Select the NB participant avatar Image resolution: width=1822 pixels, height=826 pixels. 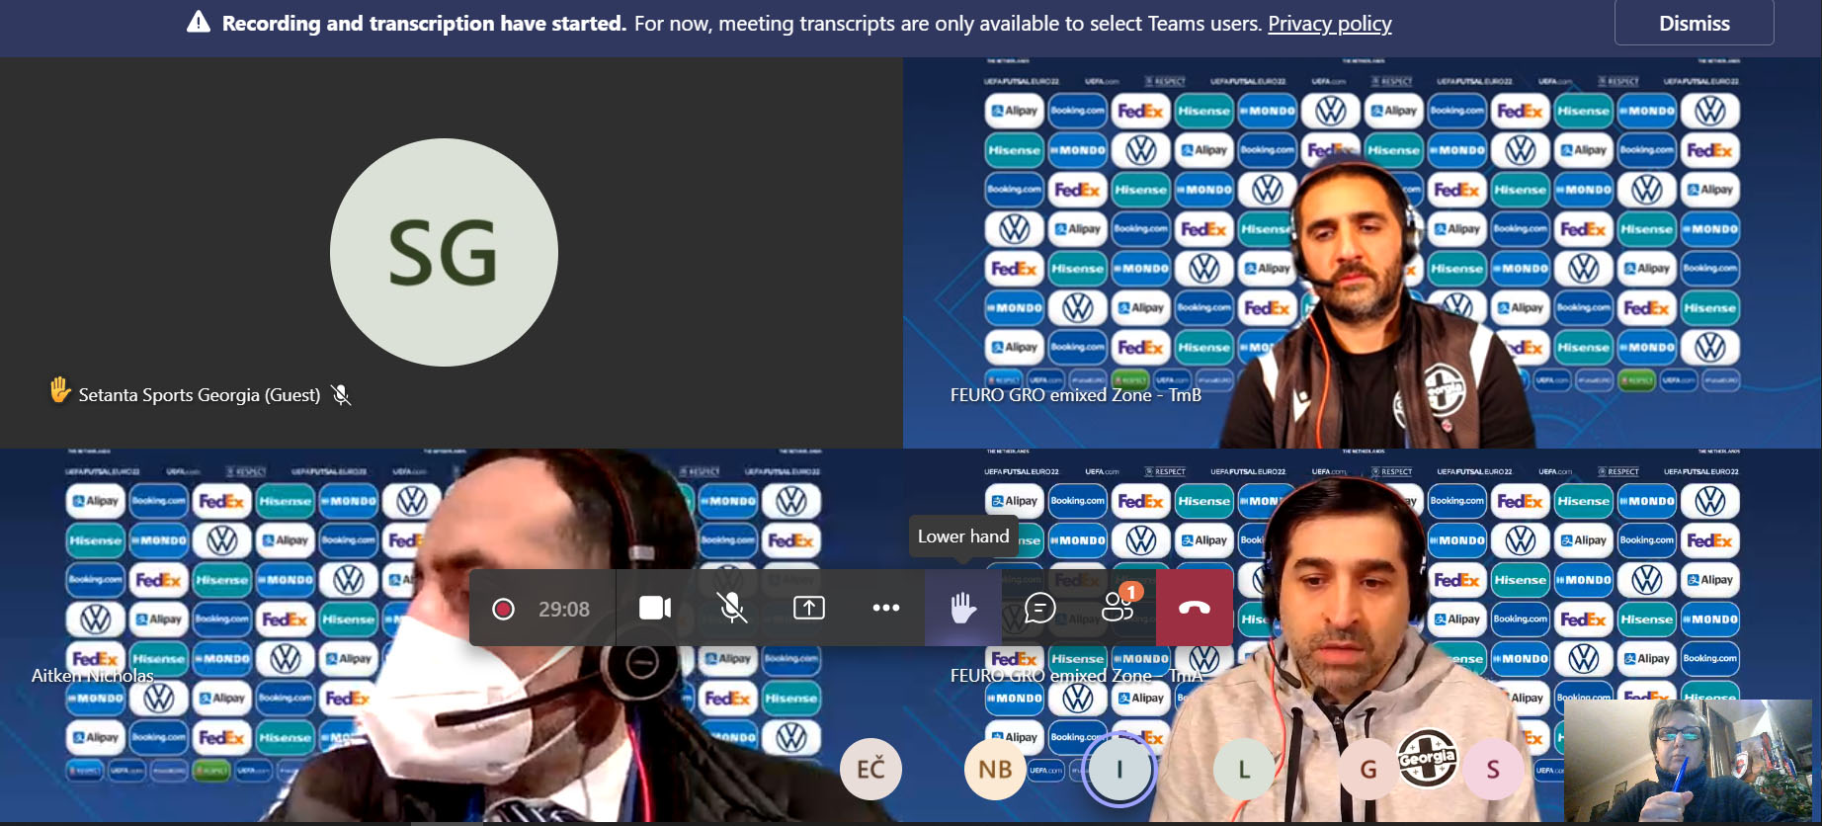click(995, 769)
